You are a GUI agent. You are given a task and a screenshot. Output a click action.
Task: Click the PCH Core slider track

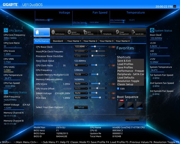(x=98, y=98)
